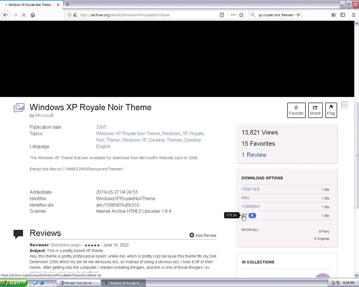Open reviewer ShenzhenLaozjin profile
The width and height of the screenshot is (359, 287).
pyautogui.click(x=66, y=245)
